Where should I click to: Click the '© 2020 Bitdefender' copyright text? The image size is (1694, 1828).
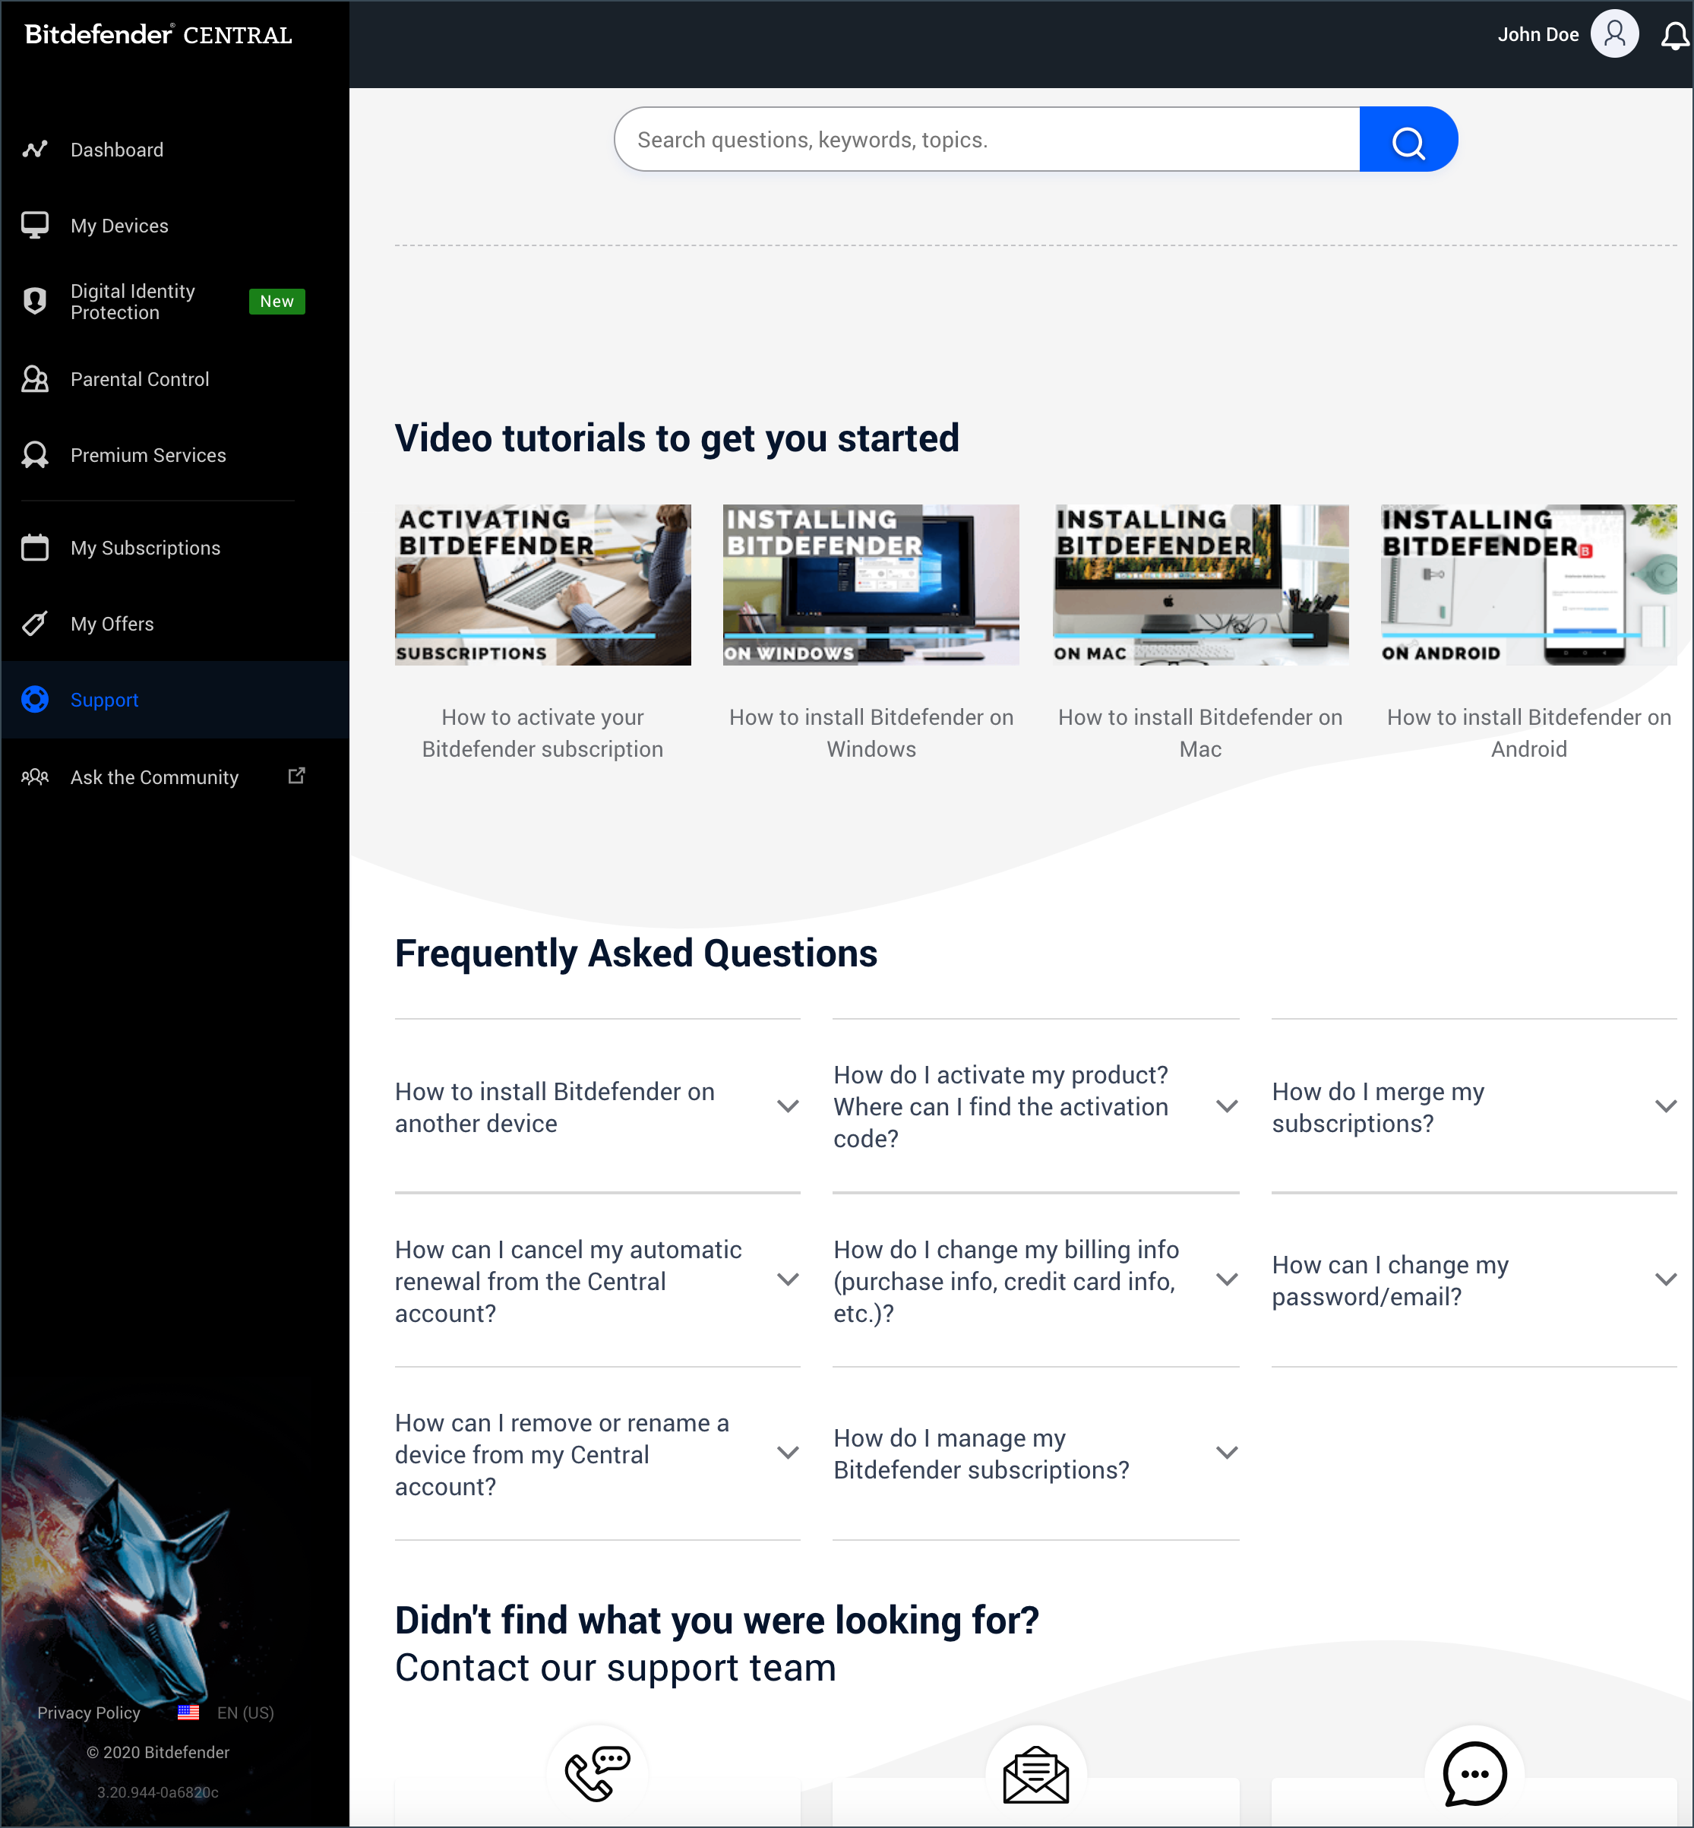(x=158, y=1752)
